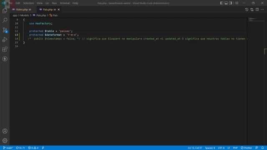The width and height of the screenshot is (267, 150).
Task: Click the 'paises' string value
Action: pyautogui.click(x=65, y=31)
